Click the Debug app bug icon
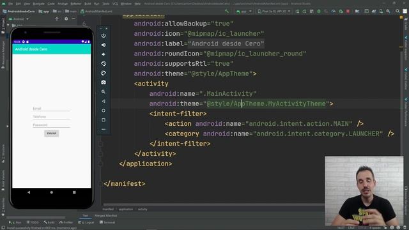 [319, 11]
